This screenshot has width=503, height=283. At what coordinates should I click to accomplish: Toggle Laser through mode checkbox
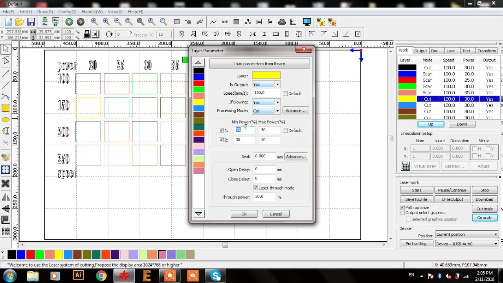click(255, 188)
